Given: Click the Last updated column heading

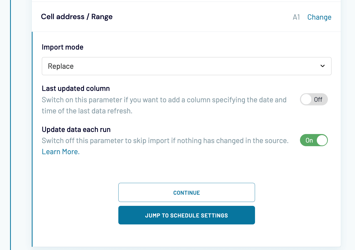Looking at the screenshot, I should (x=76, y=88).
